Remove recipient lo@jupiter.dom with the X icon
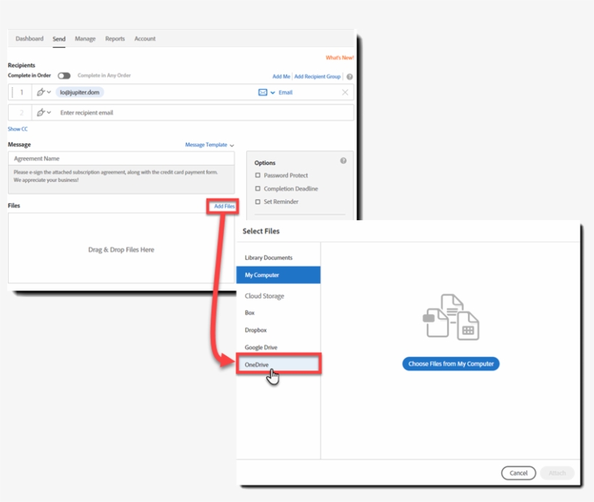 click(345, 92)
